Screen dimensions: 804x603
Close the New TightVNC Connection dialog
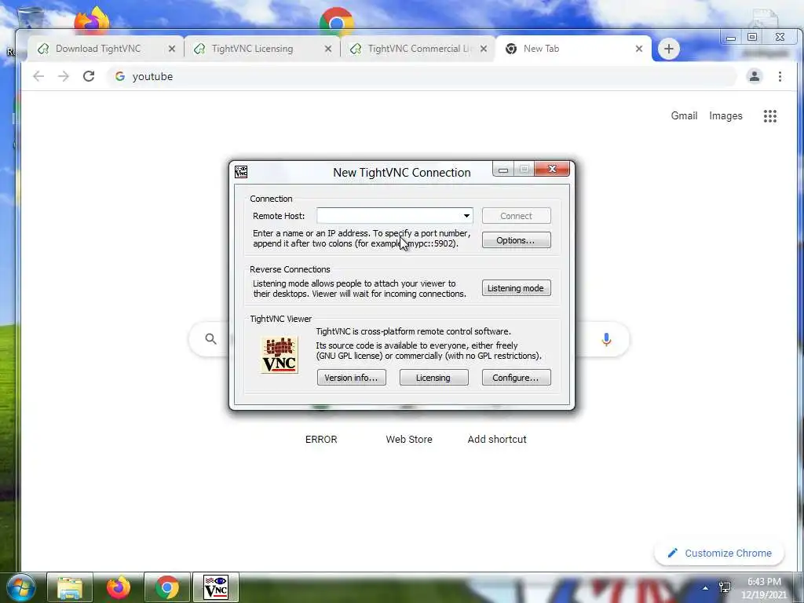tap(552, 169)
